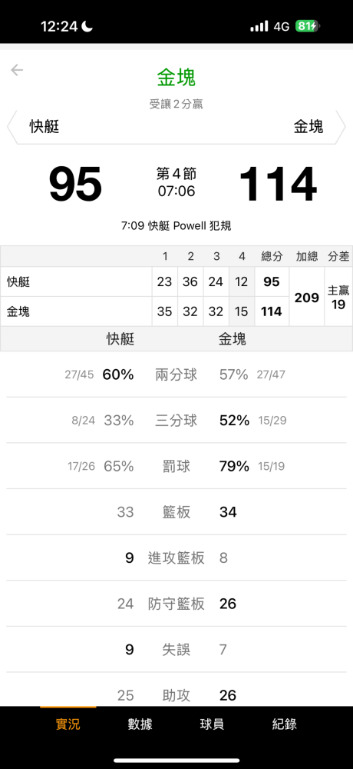Select the 三分球 three-pointer stat row
The image size is (353, 769).
[176, 421]
